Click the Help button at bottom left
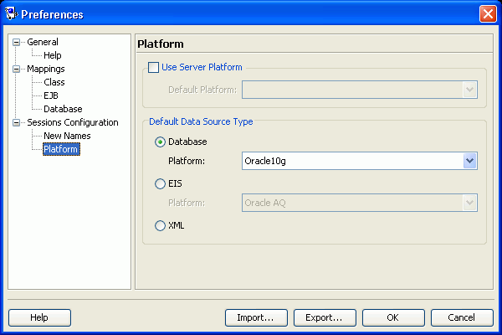502x335 pixels. [x=39, y=317]
